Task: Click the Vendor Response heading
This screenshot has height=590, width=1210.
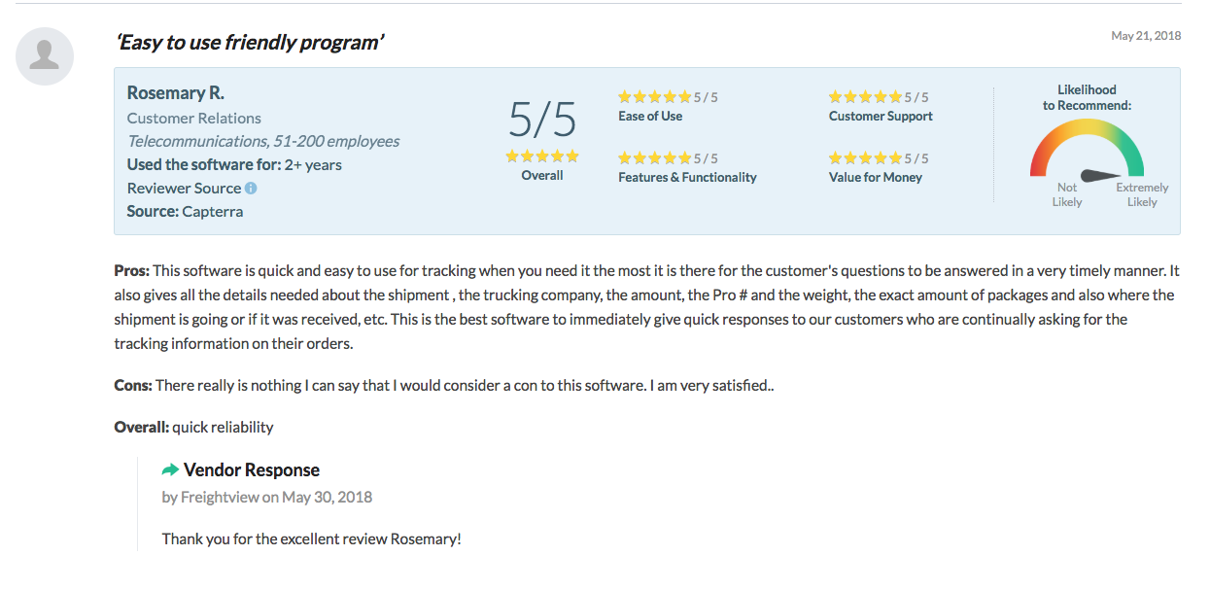Action: (x=252, y=470)
